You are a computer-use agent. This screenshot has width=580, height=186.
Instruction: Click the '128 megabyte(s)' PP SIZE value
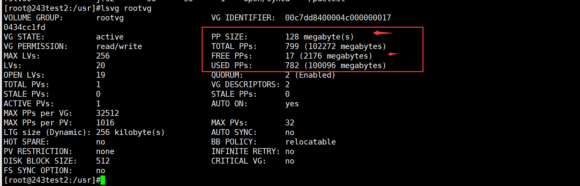(x=319, y=37)
